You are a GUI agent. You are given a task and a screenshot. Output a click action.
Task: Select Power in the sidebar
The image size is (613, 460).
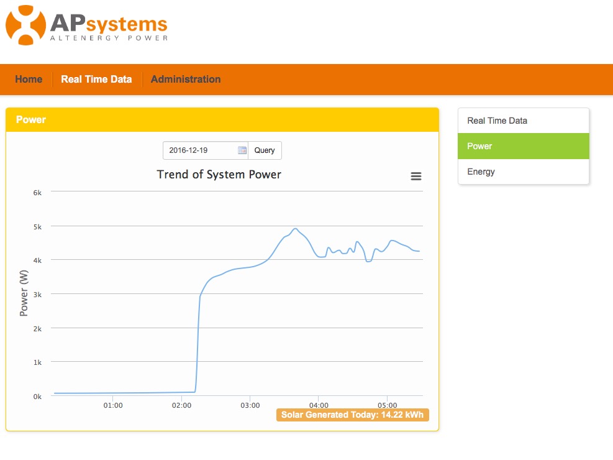click(x=523, y=146)
